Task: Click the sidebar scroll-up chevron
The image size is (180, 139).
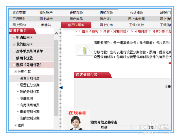Action: pyautogui.click(x=56, y=33)
